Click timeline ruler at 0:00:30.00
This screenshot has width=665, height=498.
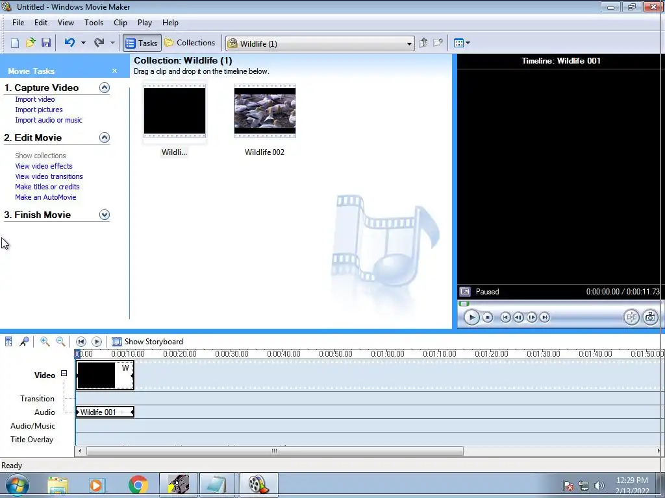point(232,353)
